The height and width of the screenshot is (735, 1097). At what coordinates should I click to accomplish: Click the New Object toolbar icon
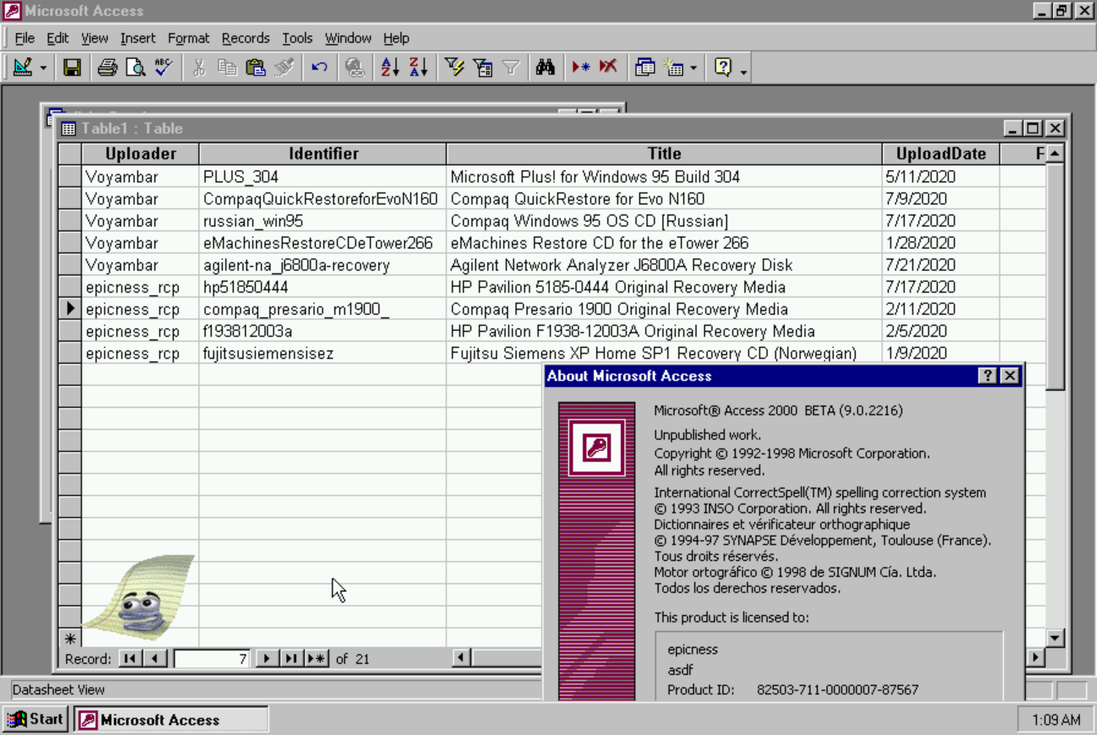click(x=673, y=67)
